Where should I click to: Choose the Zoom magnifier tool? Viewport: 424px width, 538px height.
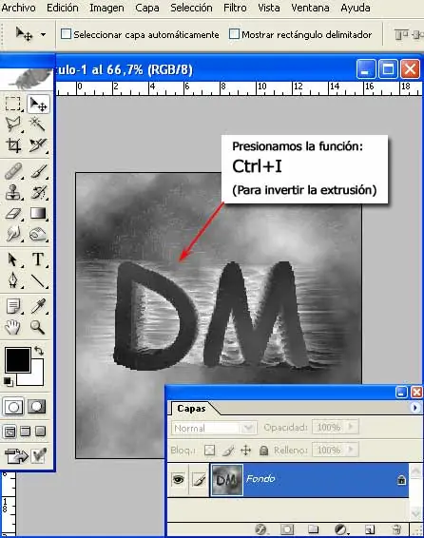pos(37,327)
